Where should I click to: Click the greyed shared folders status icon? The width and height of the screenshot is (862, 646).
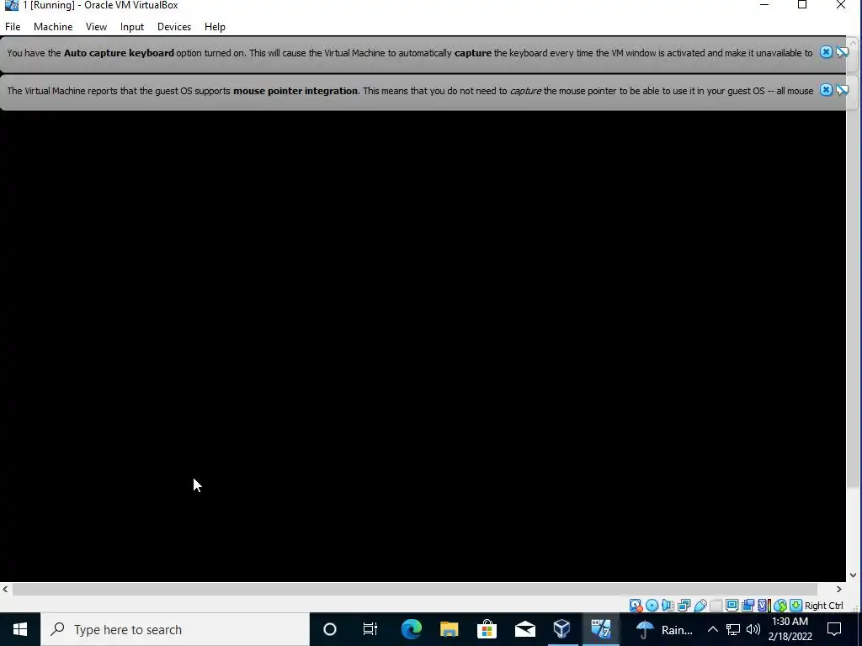click(x=716, y=606)
